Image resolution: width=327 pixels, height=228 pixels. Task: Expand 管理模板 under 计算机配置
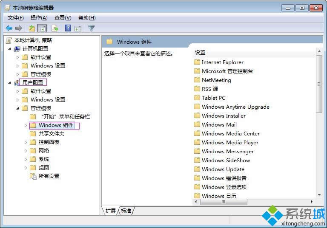(x=17, y=74)
